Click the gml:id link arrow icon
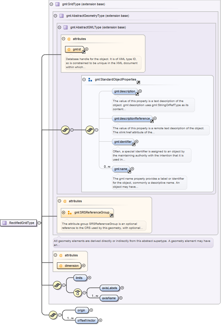 click(x=84, y=52)
